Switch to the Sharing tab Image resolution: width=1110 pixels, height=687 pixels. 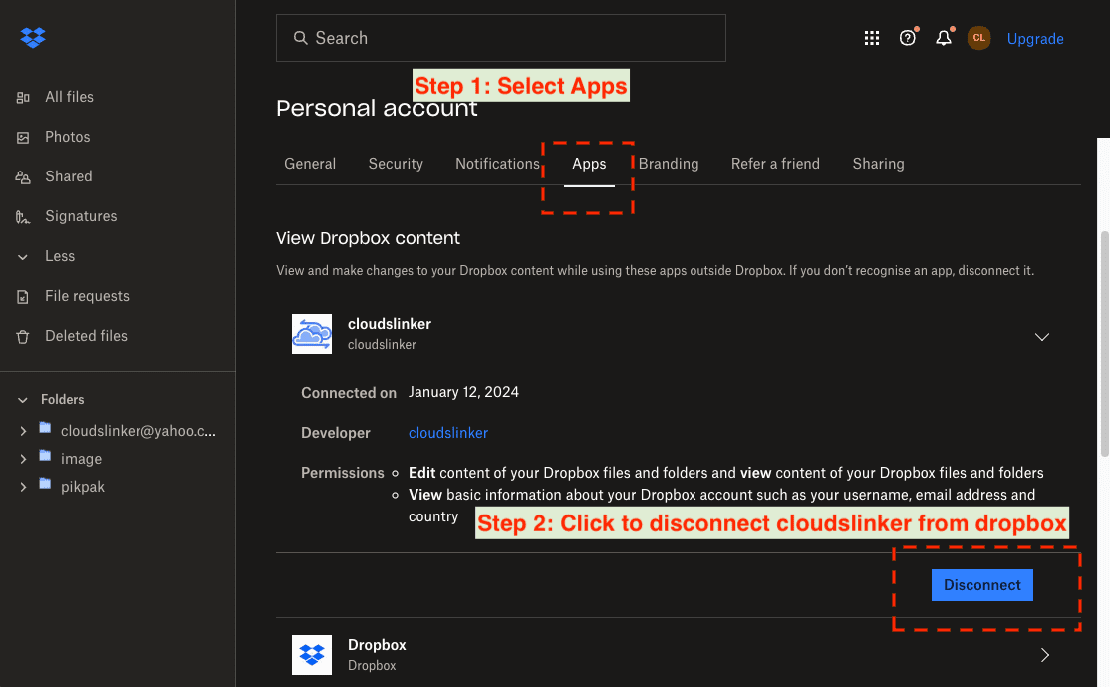tap(878, 164)
